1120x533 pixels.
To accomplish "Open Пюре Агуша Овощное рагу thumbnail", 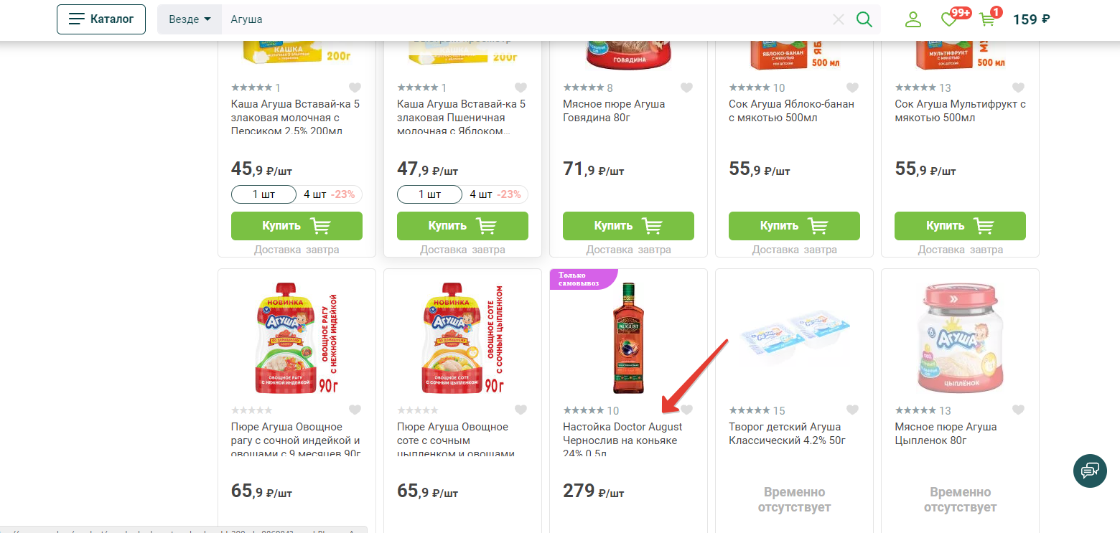I will coord(297,338).
